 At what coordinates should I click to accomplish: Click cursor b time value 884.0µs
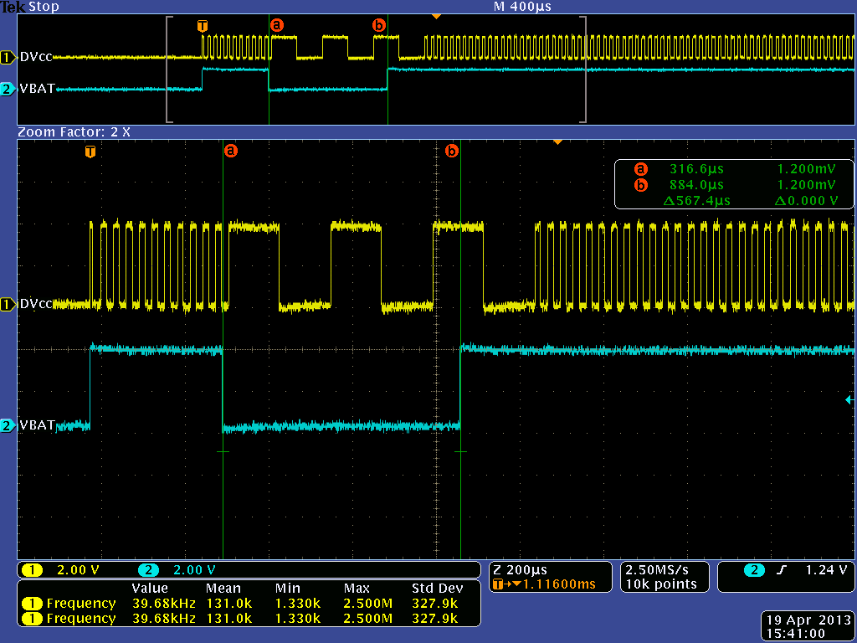pyautogui.click(x=697, y=185)
